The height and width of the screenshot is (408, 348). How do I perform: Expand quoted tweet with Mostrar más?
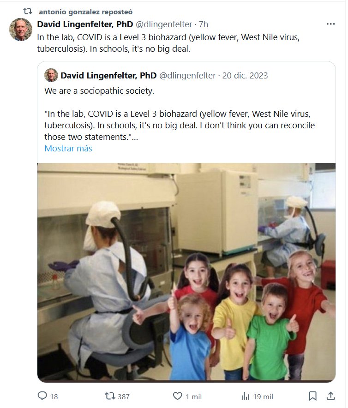coord(68,149)
